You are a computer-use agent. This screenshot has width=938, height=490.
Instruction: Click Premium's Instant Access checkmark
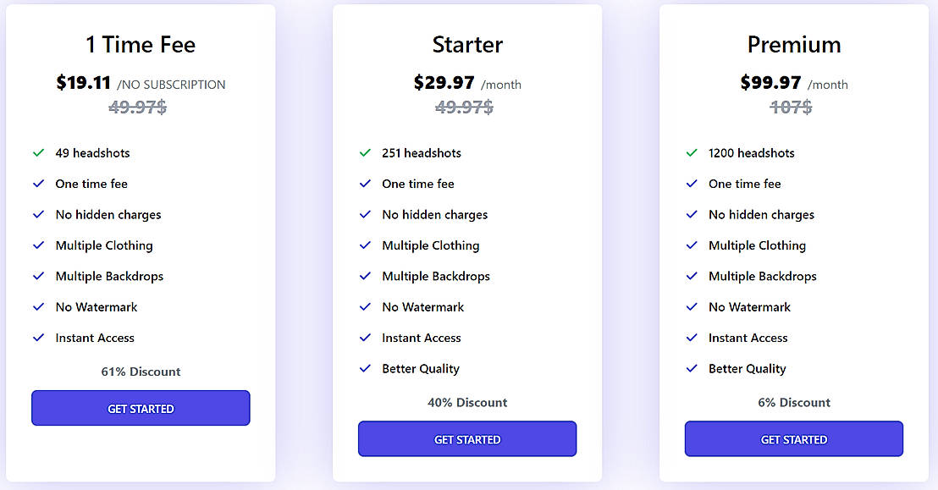692,338
